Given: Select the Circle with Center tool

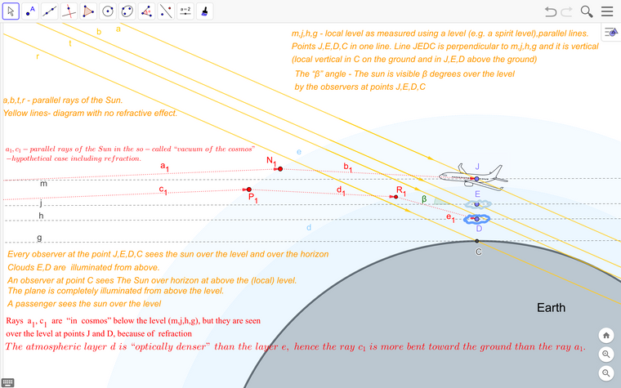Looking at the screenshot, I should 108,11.
